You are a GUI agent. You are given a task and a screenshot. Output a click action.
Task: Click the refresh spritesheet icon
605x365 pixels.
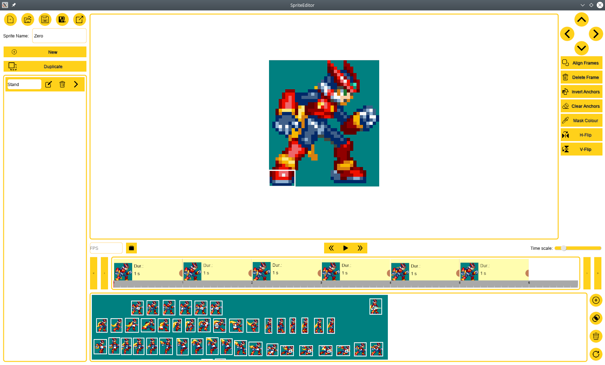[596, 354]
